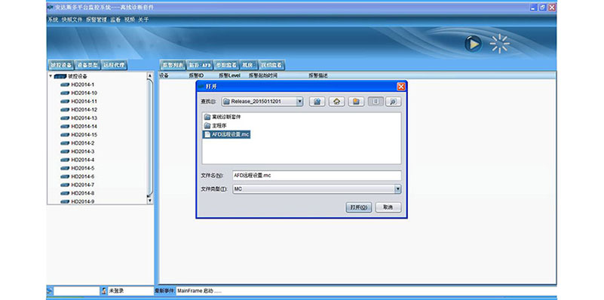
Task: Click the user icon beside 未登录
Action: click(x=104, y=291)
